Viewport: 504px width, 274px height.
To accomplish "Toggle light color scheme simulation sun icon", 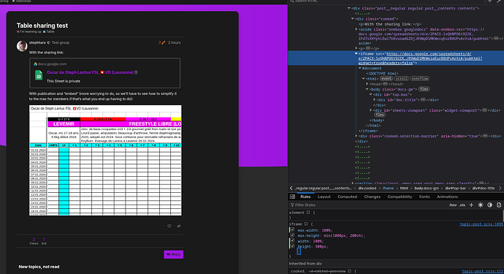I will (x=481, y=205).
